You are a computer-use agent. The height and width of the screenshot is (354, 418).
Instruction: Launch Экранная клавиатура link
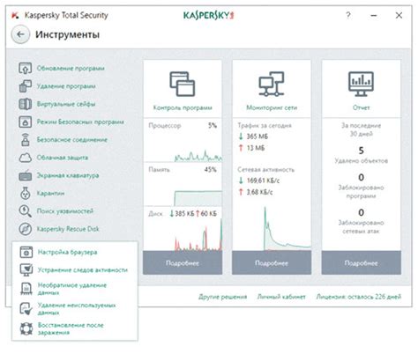click(x=68, y=175)
